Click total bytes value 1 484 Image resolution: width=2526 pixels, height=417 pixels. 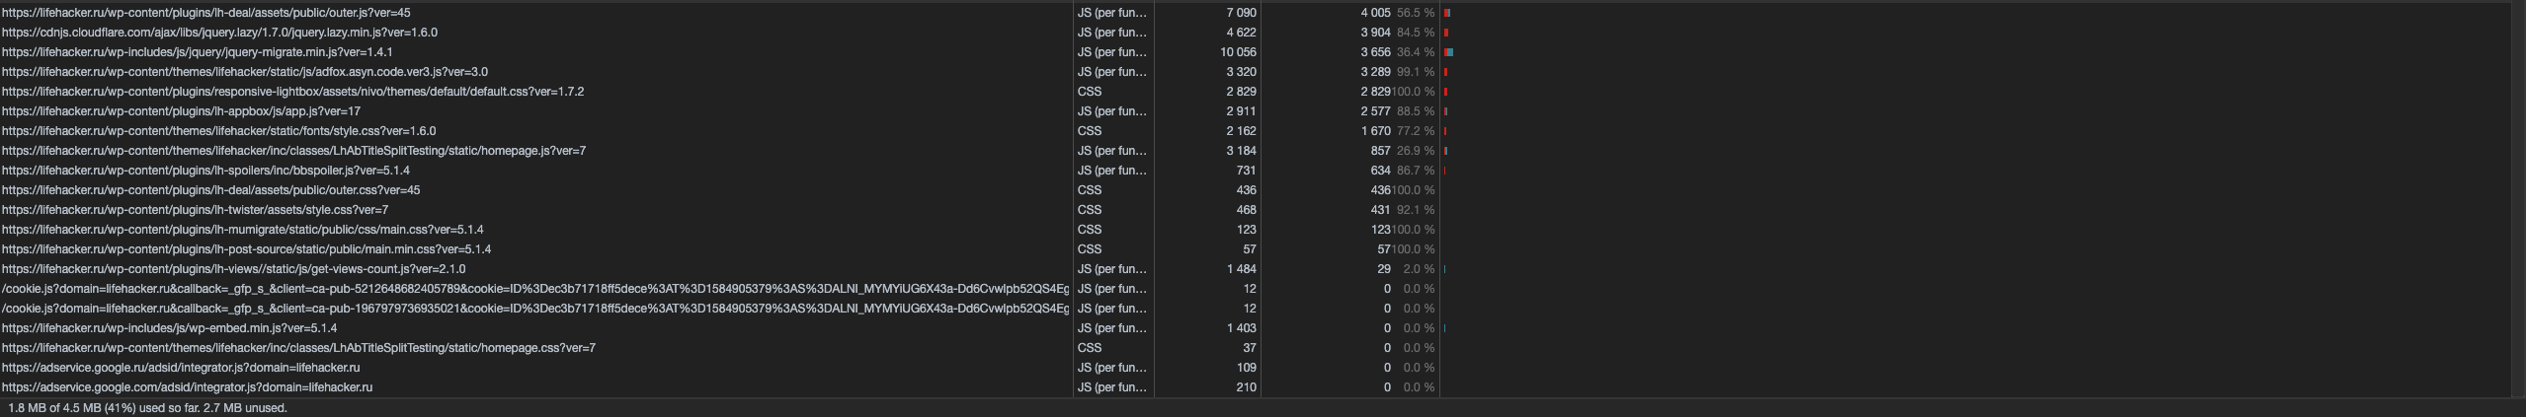[1241, 269]
